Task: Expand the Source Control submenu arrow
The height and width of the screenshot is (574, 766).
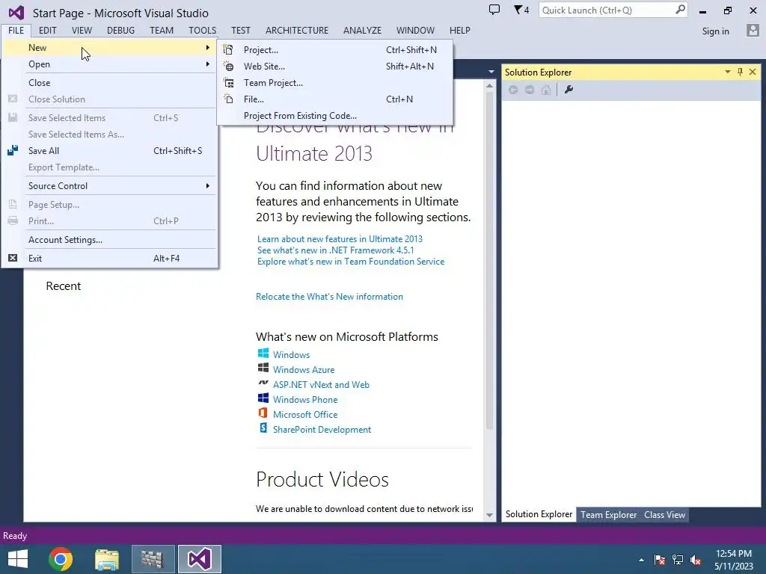Action: click(x=208, y=185)
